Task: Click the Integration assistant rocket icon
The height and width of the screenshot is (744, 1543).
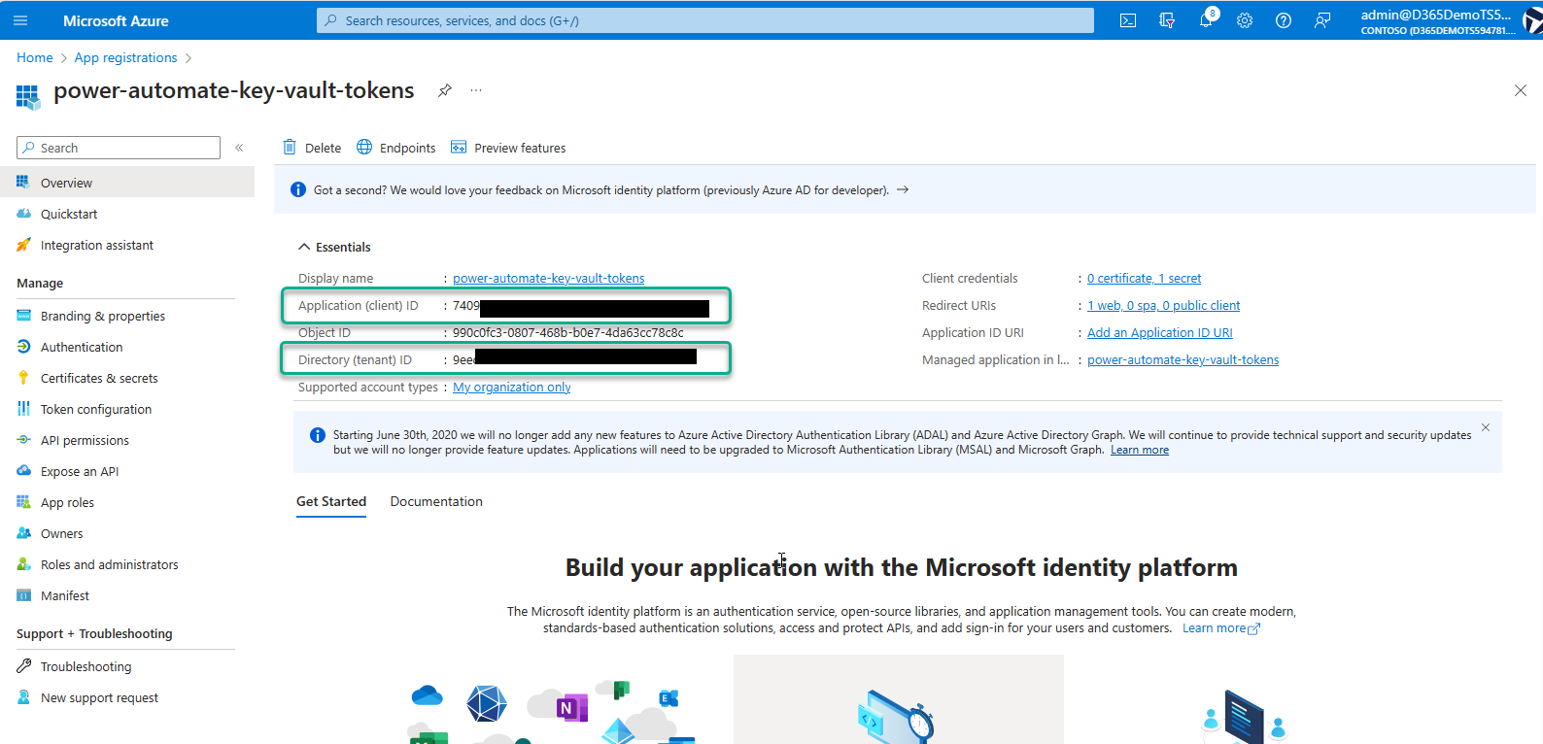Action: click(x=23, y=245)
